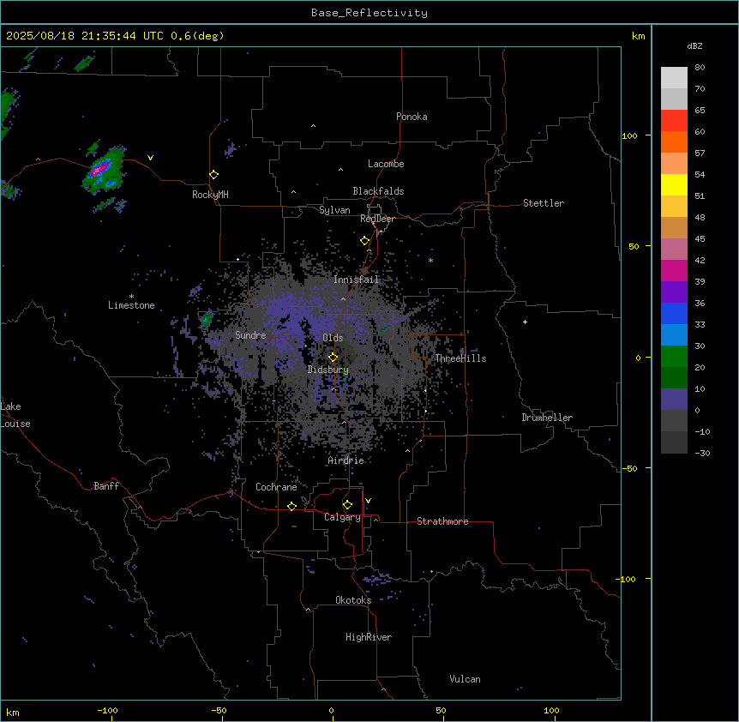Click the Blackfalds city label
The image size is (739, 722).
pyautogui.click(x=378, y=191)
